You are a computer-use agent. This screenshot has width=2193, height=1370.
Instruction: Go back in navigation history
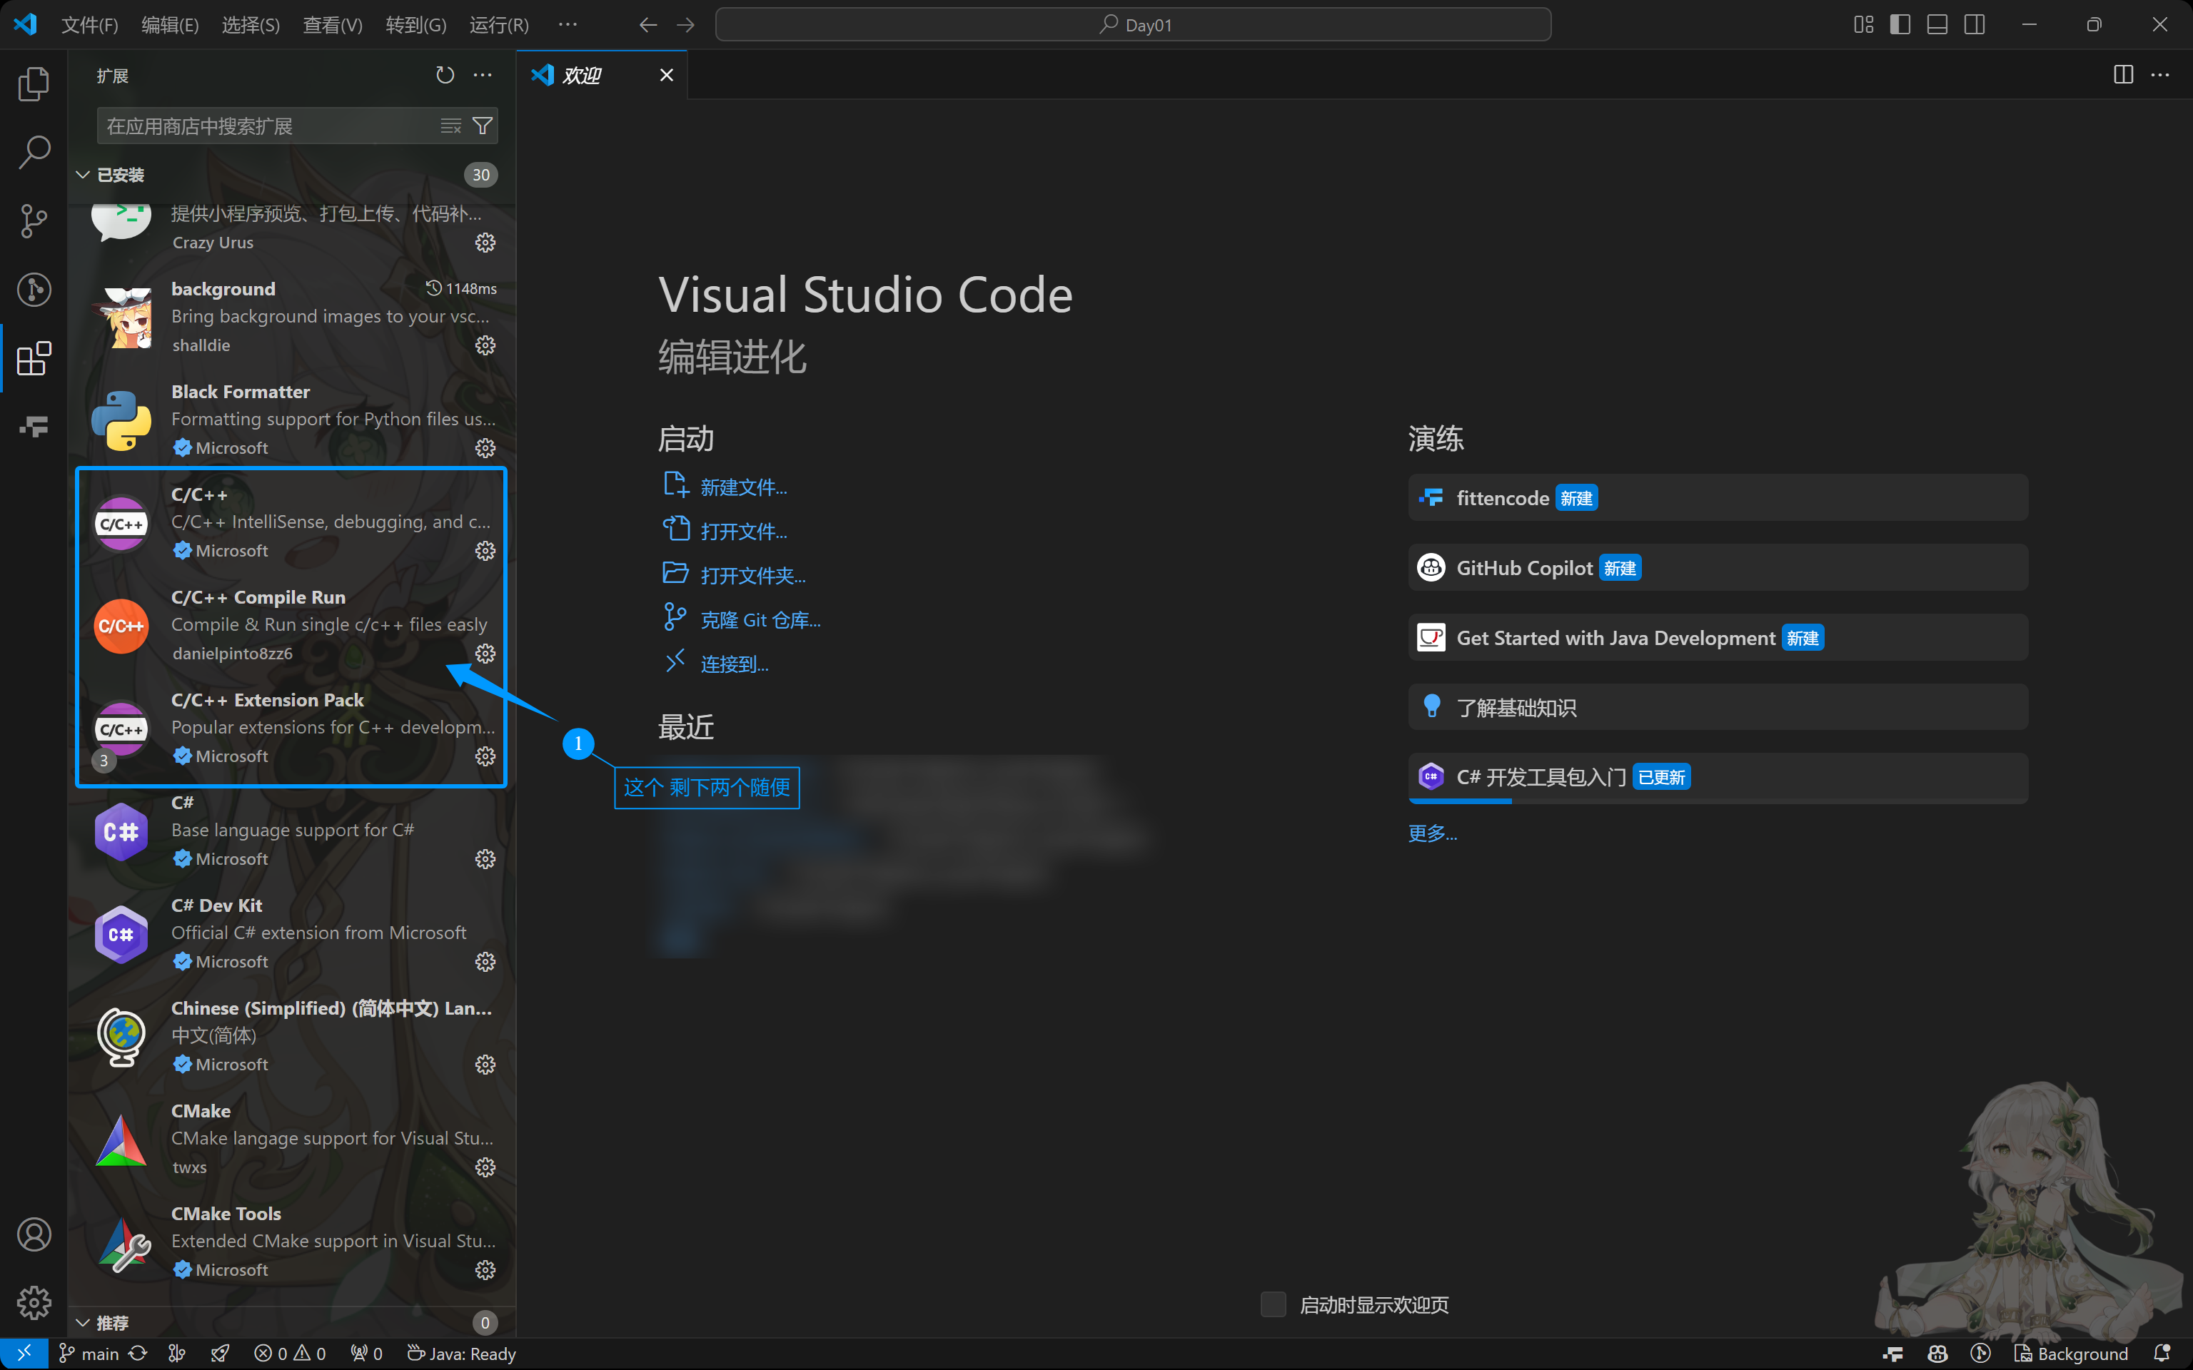click(x=648, y=24)
